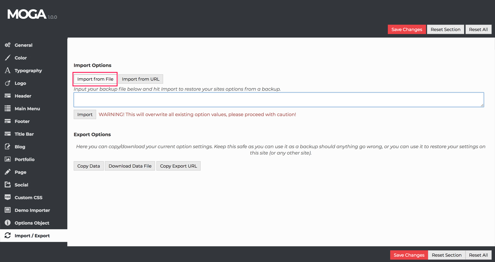495x262 pixels.
Task: Click the Import / Export refresh icon
Action: point(8,236)
